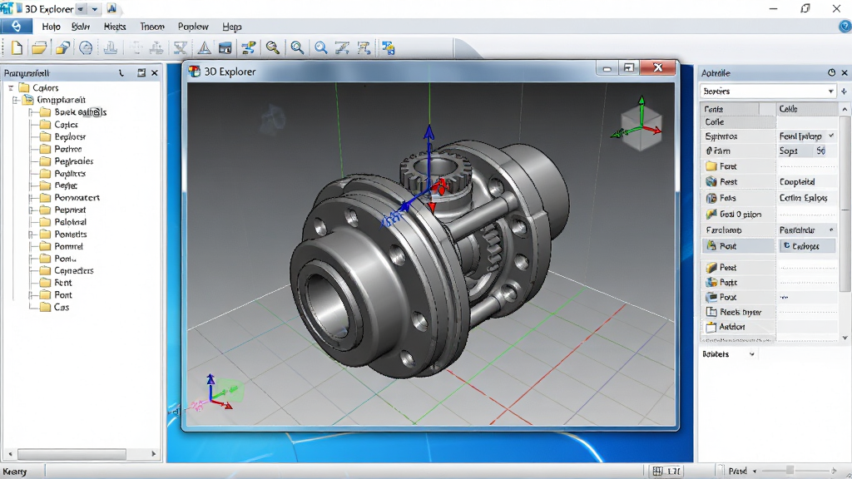Click the triangle cone toolbar icon
The height and width of the screenshot is (479, 852).
coord(205,47)
